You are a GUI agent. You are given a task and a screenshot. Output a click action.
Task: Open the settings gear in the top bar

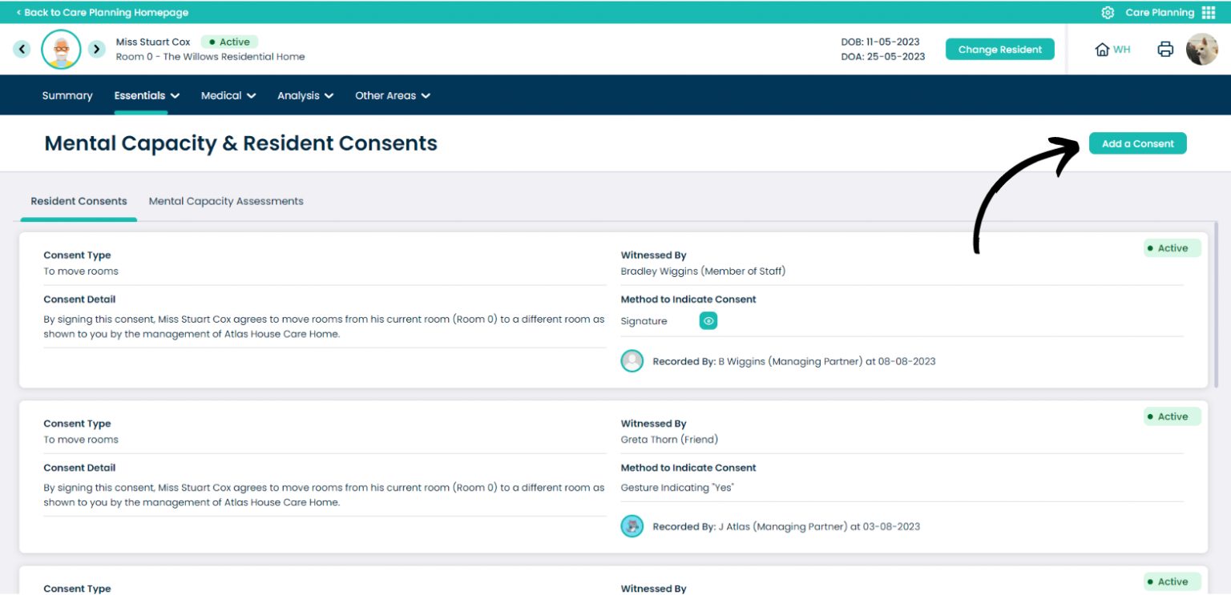point(1108,12)
